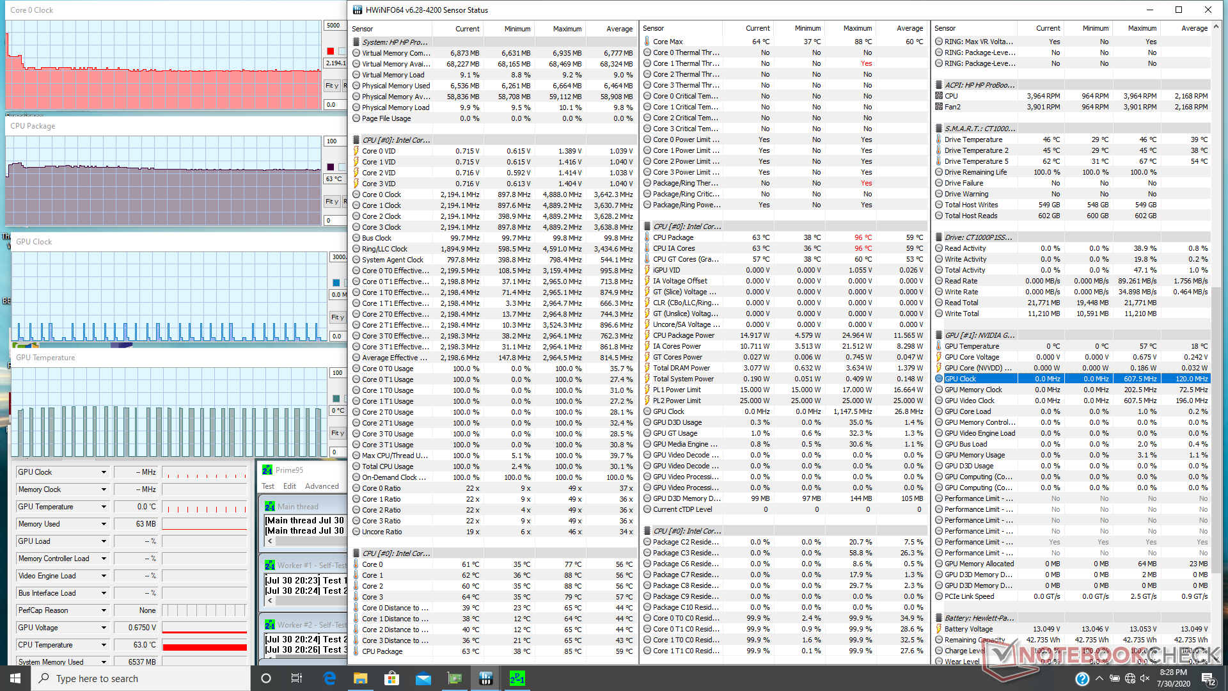
Task: Click the Cortana circle icon
Action: 266,678
